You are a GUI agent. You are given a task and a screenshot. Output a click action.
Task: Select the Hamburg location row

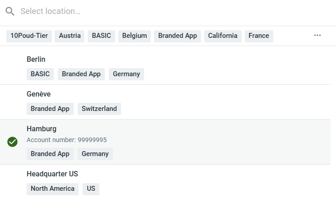(x=165, y=142)
